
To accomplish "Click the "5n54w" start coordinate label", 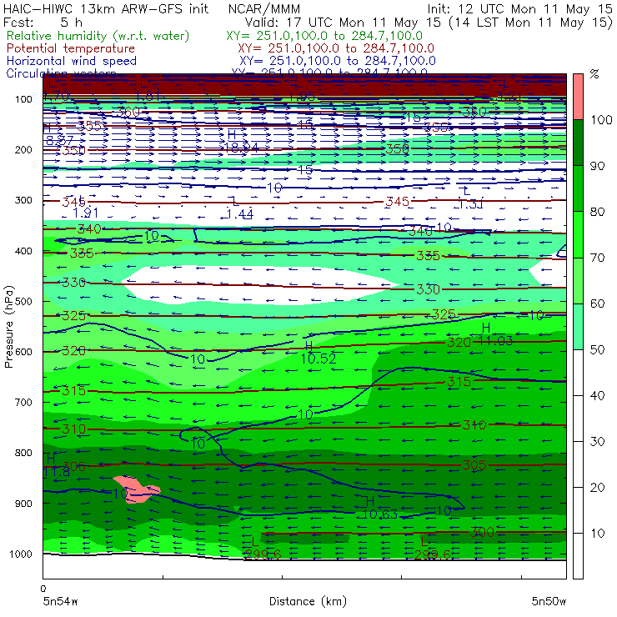I will (x=60, y=601).
